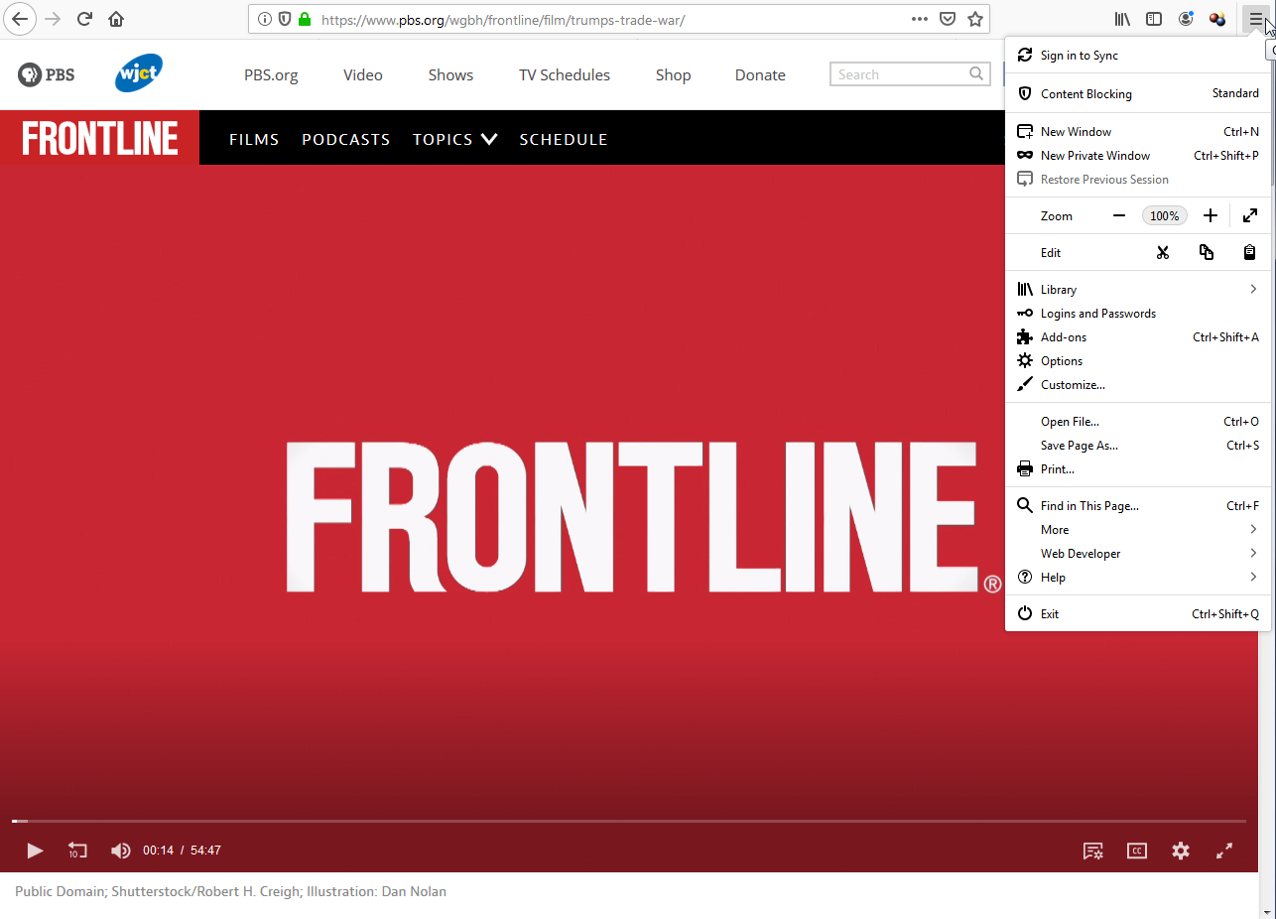This screenshot has height=919, width=1276.
Task: Seek on the video progress bar
Action: click(x=629, y=821)
